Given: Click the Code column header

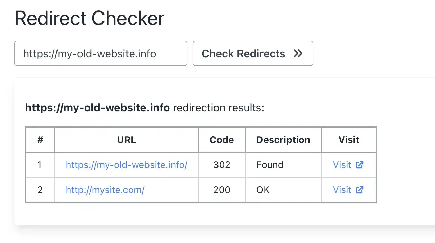Looking at the screenshot, I should tap(222, 139).
